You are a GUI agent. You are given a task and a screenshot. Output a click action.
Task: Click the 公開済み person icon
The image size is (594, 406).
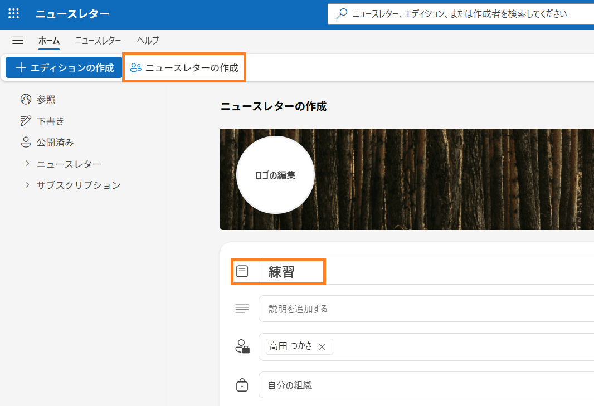[26, 143]
